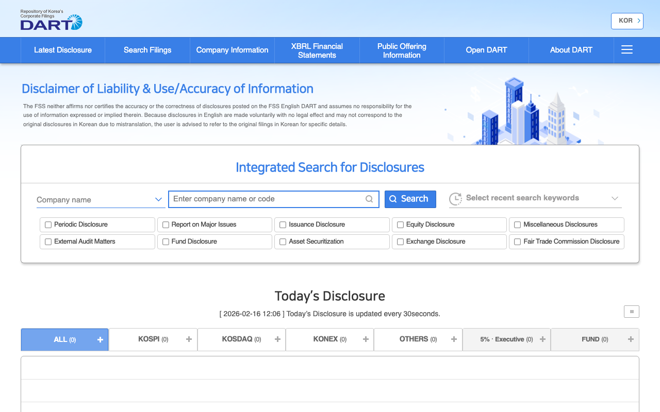The height and width of the screenshot is (412, 660).
Task: Check the Fund Disclosure option
Action: tap(166, 242)
